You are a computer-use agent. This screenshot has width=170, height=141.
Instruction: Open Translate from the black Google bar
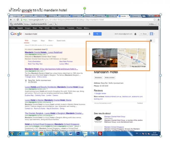[71, 28]
